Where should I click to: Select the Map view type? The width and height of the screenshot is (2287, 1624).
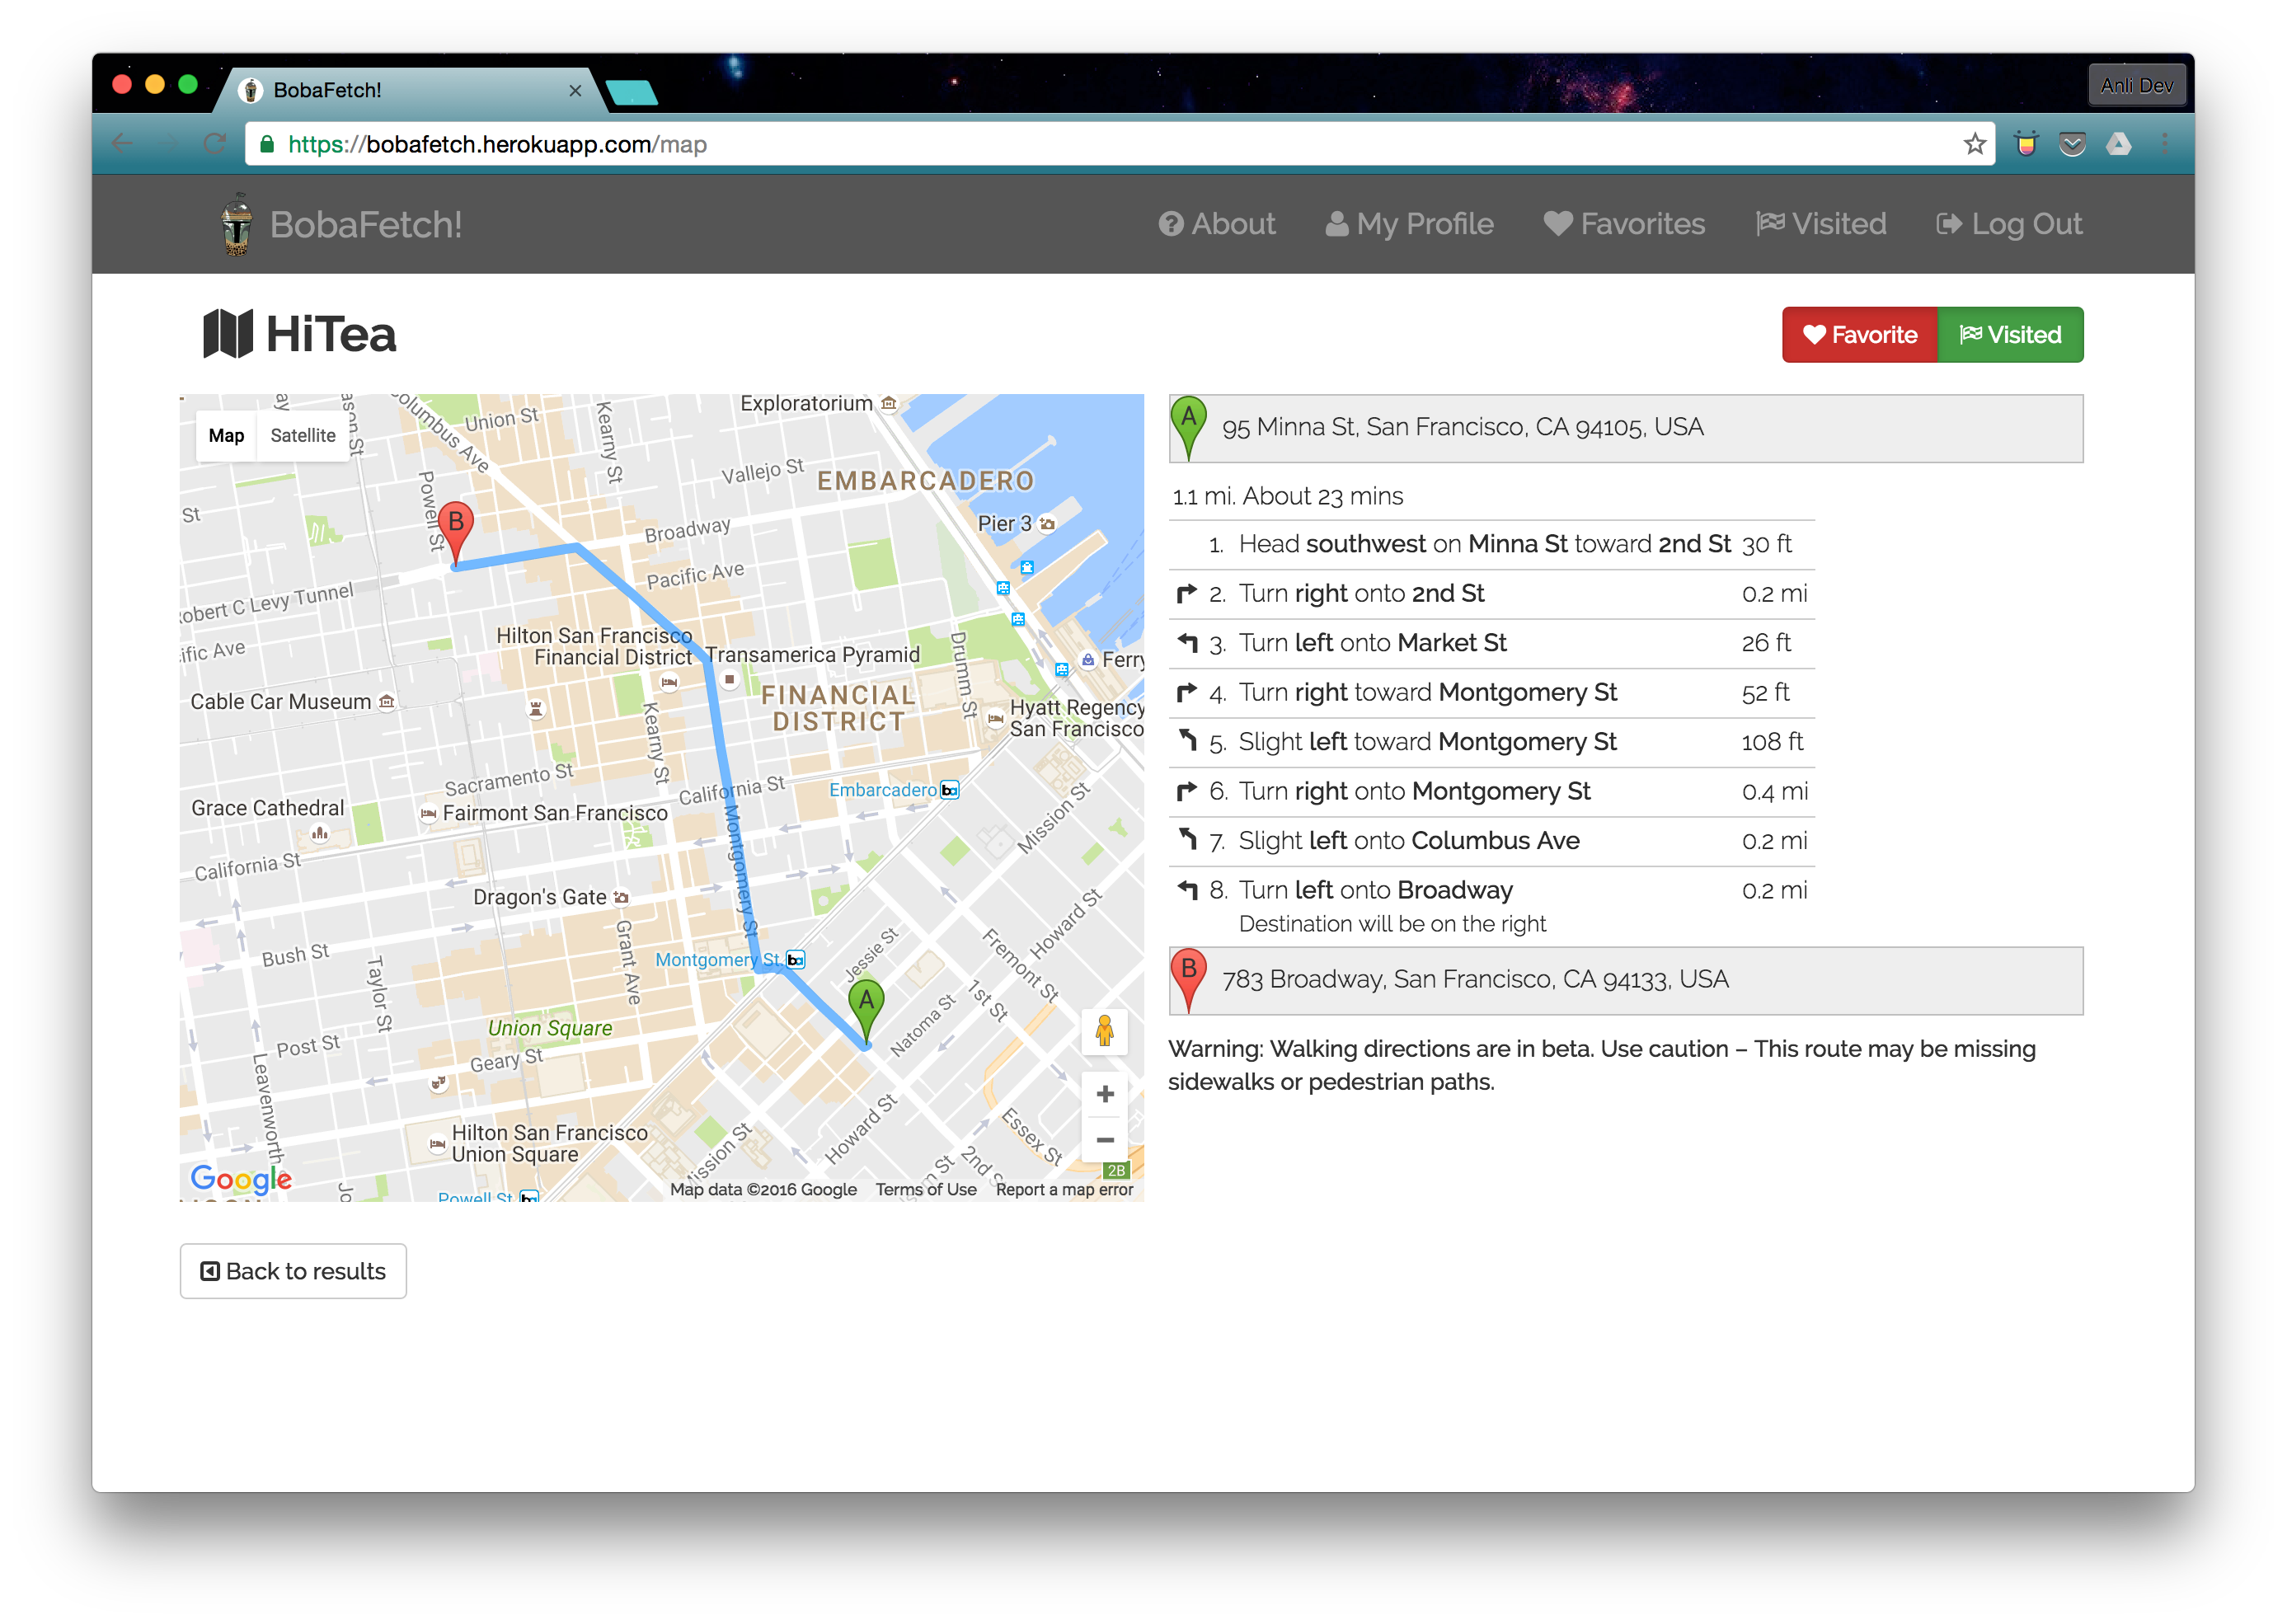click(x=226, y=436)
